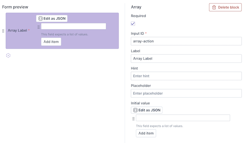Click the JSON braces icon in form preview
This screenshot has width=244, height=143.
(x=40, y=18)
